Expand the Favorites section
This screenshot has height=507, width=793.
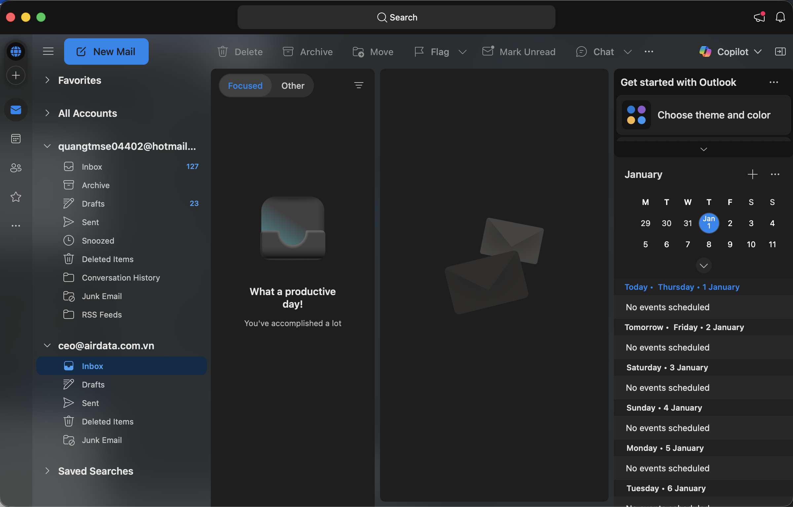coord(47,80)
